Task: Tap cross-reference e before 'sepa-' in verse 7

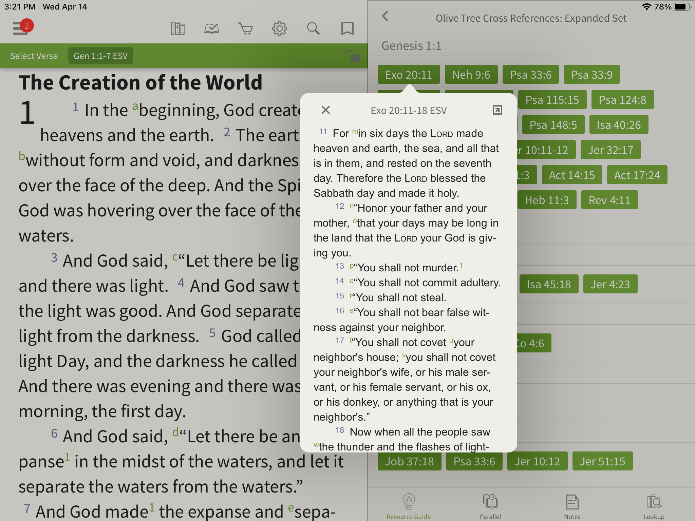Action: (x=291, y=508)
